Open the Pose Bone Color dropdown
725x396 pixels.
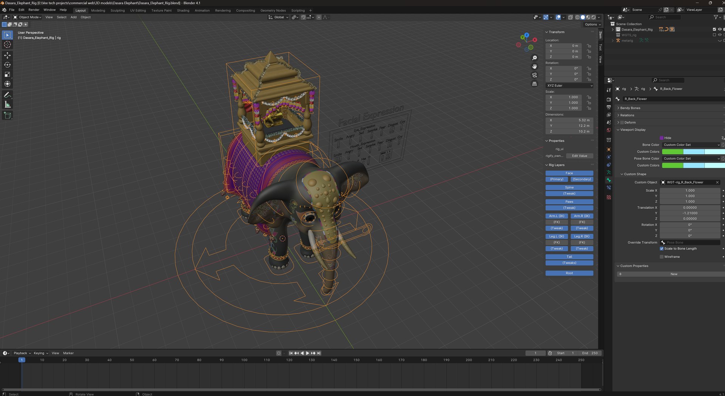(691, 159)
